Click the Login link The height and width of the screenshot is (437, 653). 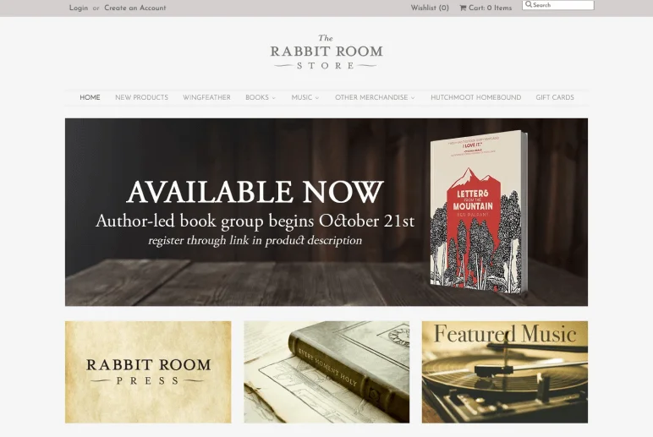(x=79, y=8)
